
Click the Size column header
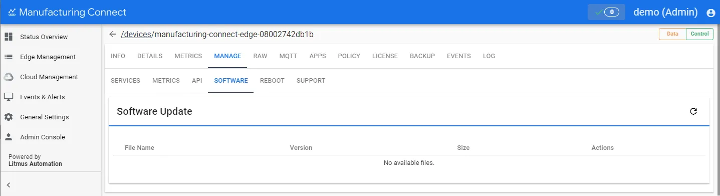click(463, 148)
